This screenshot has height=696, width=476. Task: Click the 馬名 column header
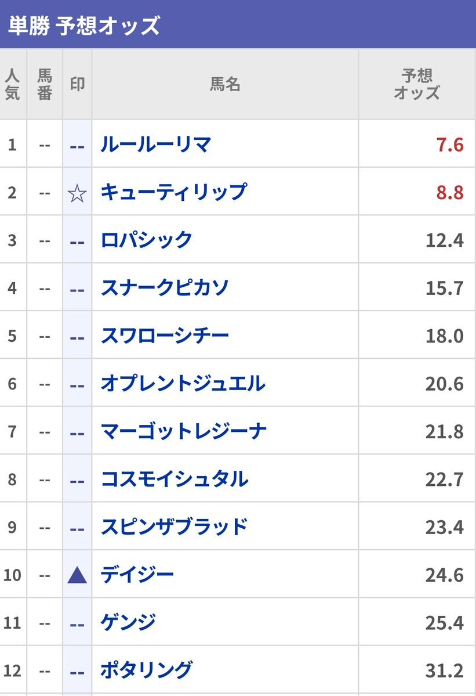click(224, 85)
